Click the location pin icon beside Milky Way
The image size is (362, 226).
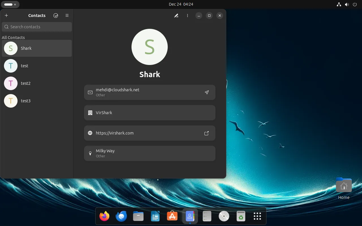90,153
